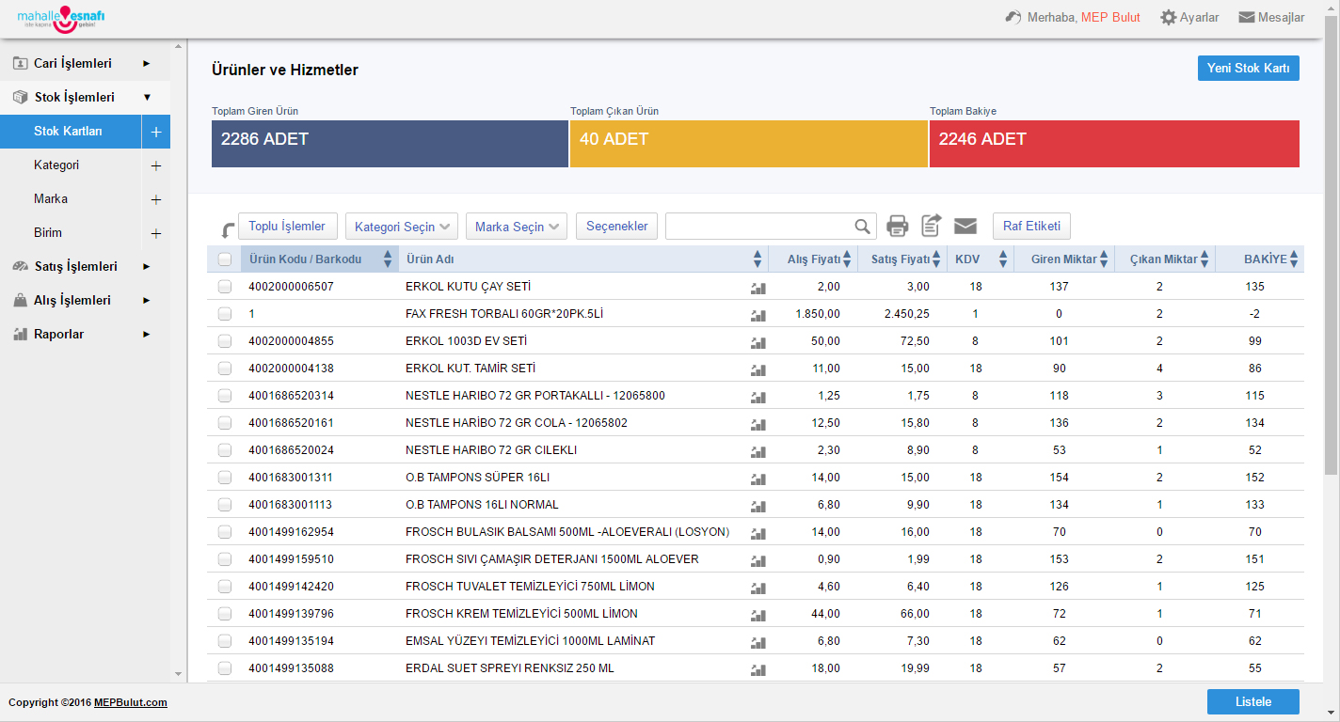Open chart icon for ERKOL KUT. TAMİR SETİ
This screenshot has width=1340, height=722.
tap(758, 369)
